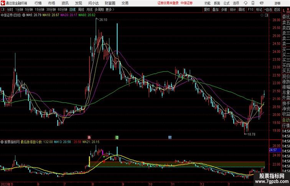Click the MA60: 20.62 indicator value
Viewport: 290px width, 186px height.
pos(87,15)
